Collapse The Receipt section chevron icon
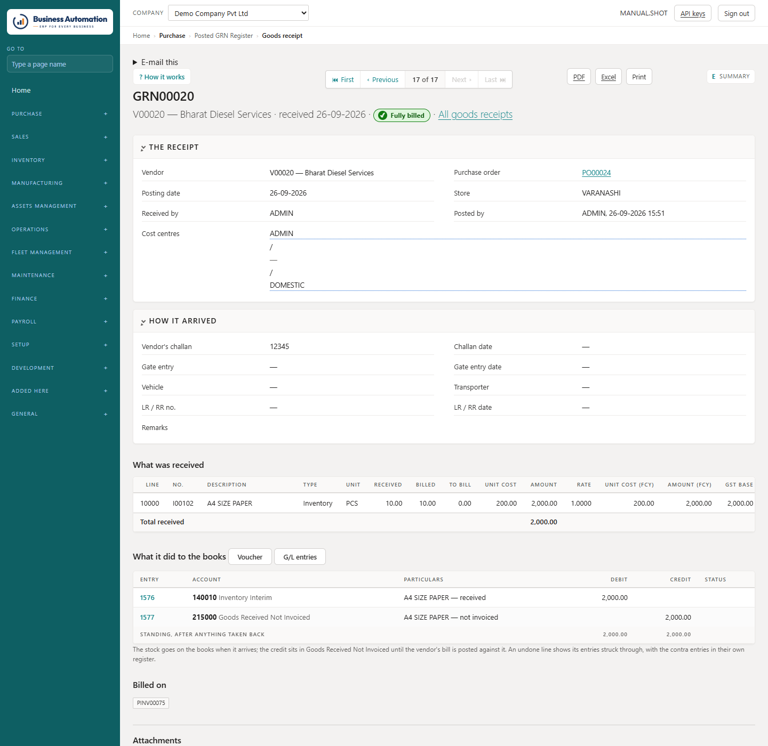The image size is (768, 746). (x=143, y=148)
